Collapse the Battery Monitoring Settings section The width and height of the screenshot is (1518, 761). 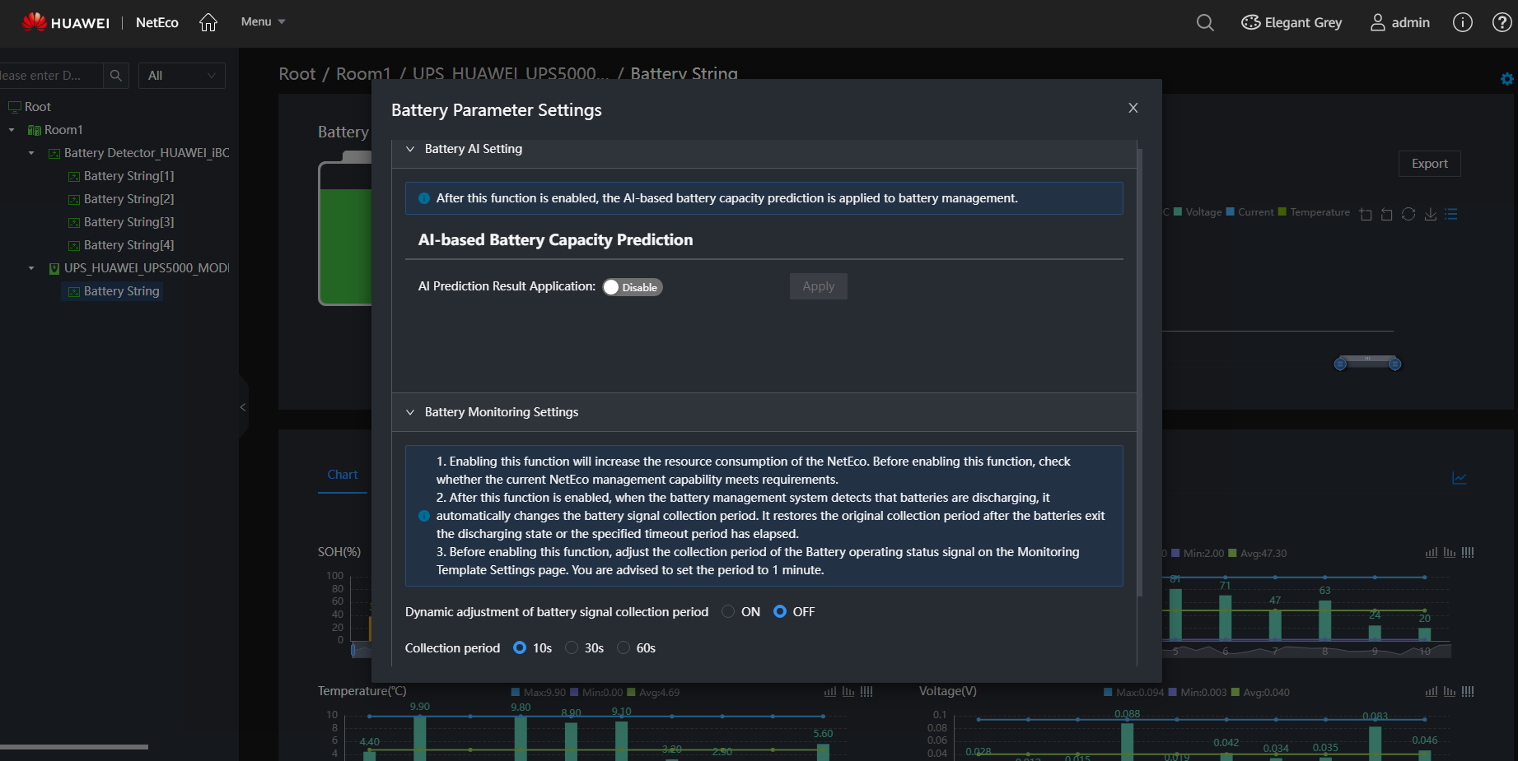pyautogui.click(x=410, y=411)
